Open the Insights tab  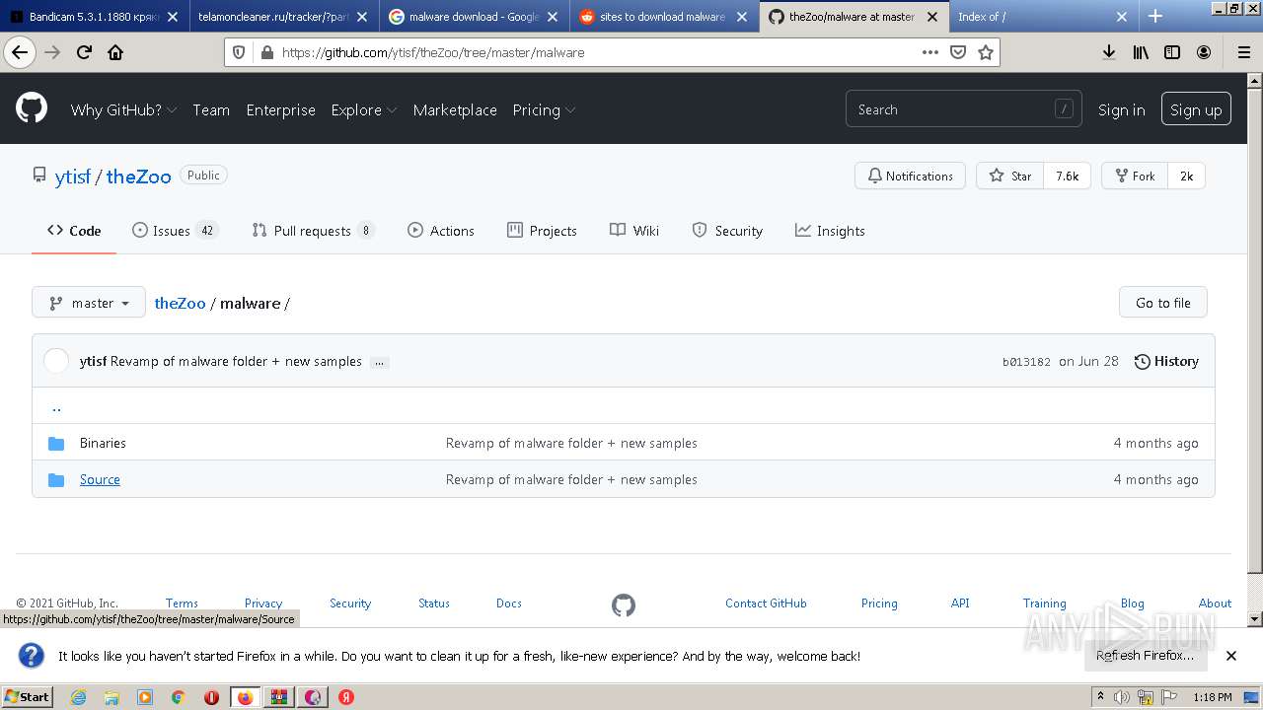tap(830, 231)
